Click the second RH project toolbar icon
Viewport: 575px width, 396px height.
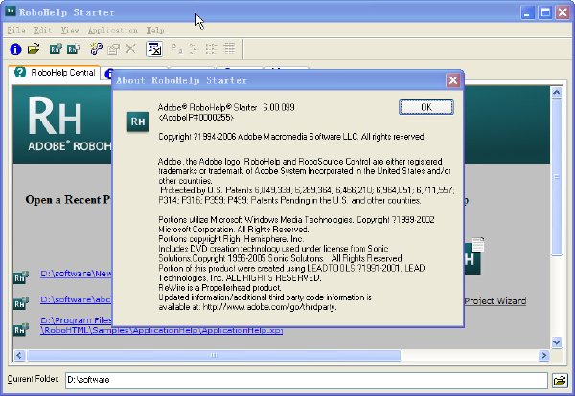click(x=74, y=49)
